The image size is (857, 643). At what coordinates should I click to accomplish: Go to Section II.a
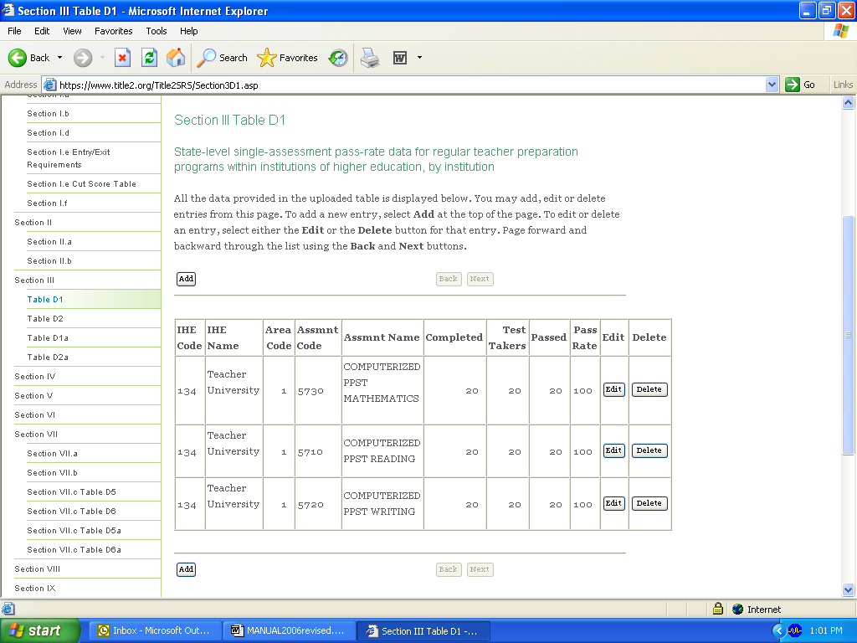coord(49,242)
